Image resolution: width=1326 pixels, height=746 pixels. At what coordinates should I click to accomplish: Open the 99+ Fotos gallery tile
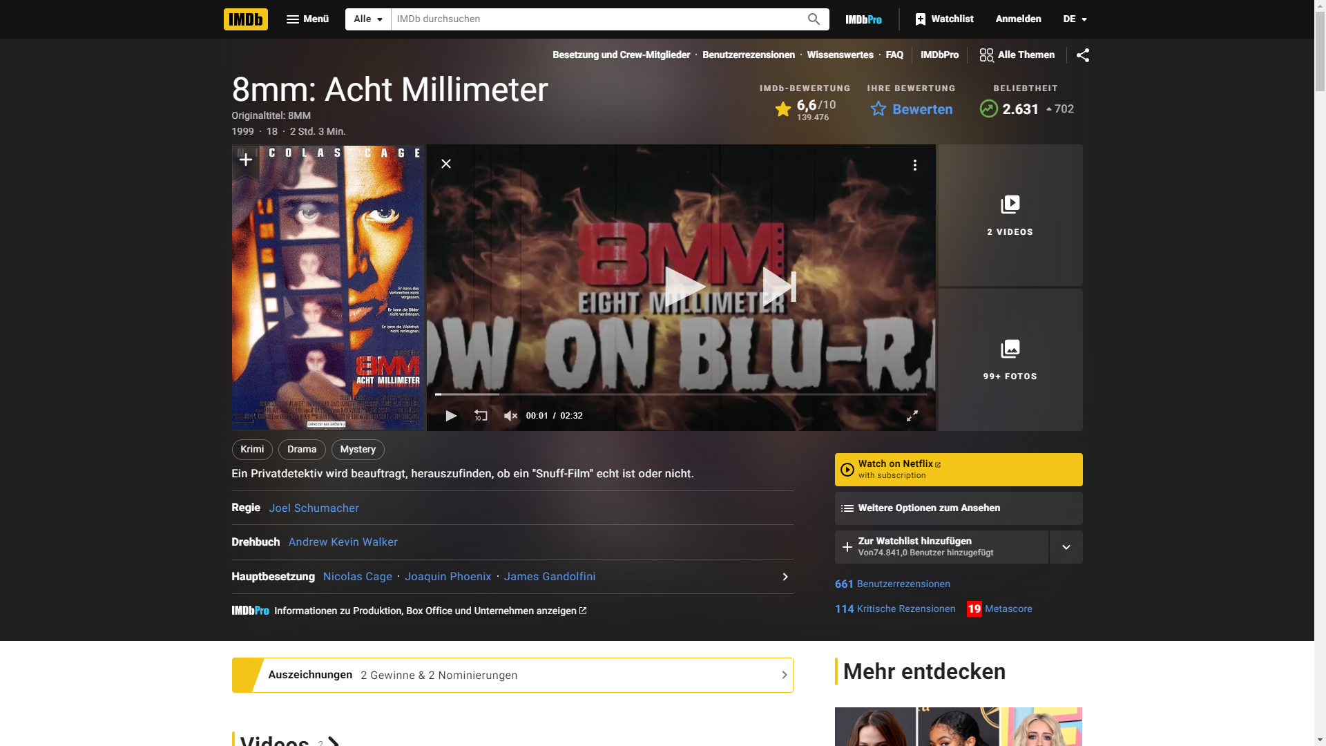pos(1010,360)
